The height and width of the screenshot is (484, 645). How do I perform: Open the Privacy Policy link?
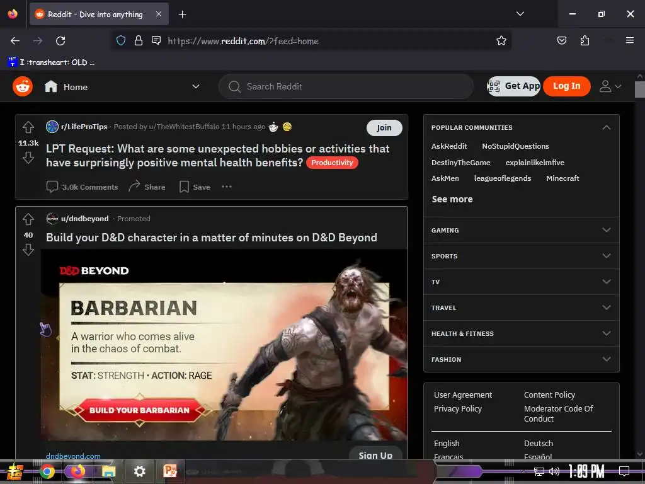[x=457, y=408]
